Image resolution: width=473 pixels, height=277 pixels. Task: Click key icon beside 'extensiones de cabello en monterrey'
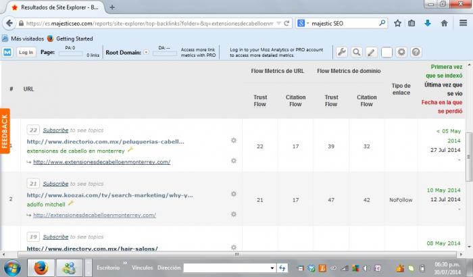130,149
